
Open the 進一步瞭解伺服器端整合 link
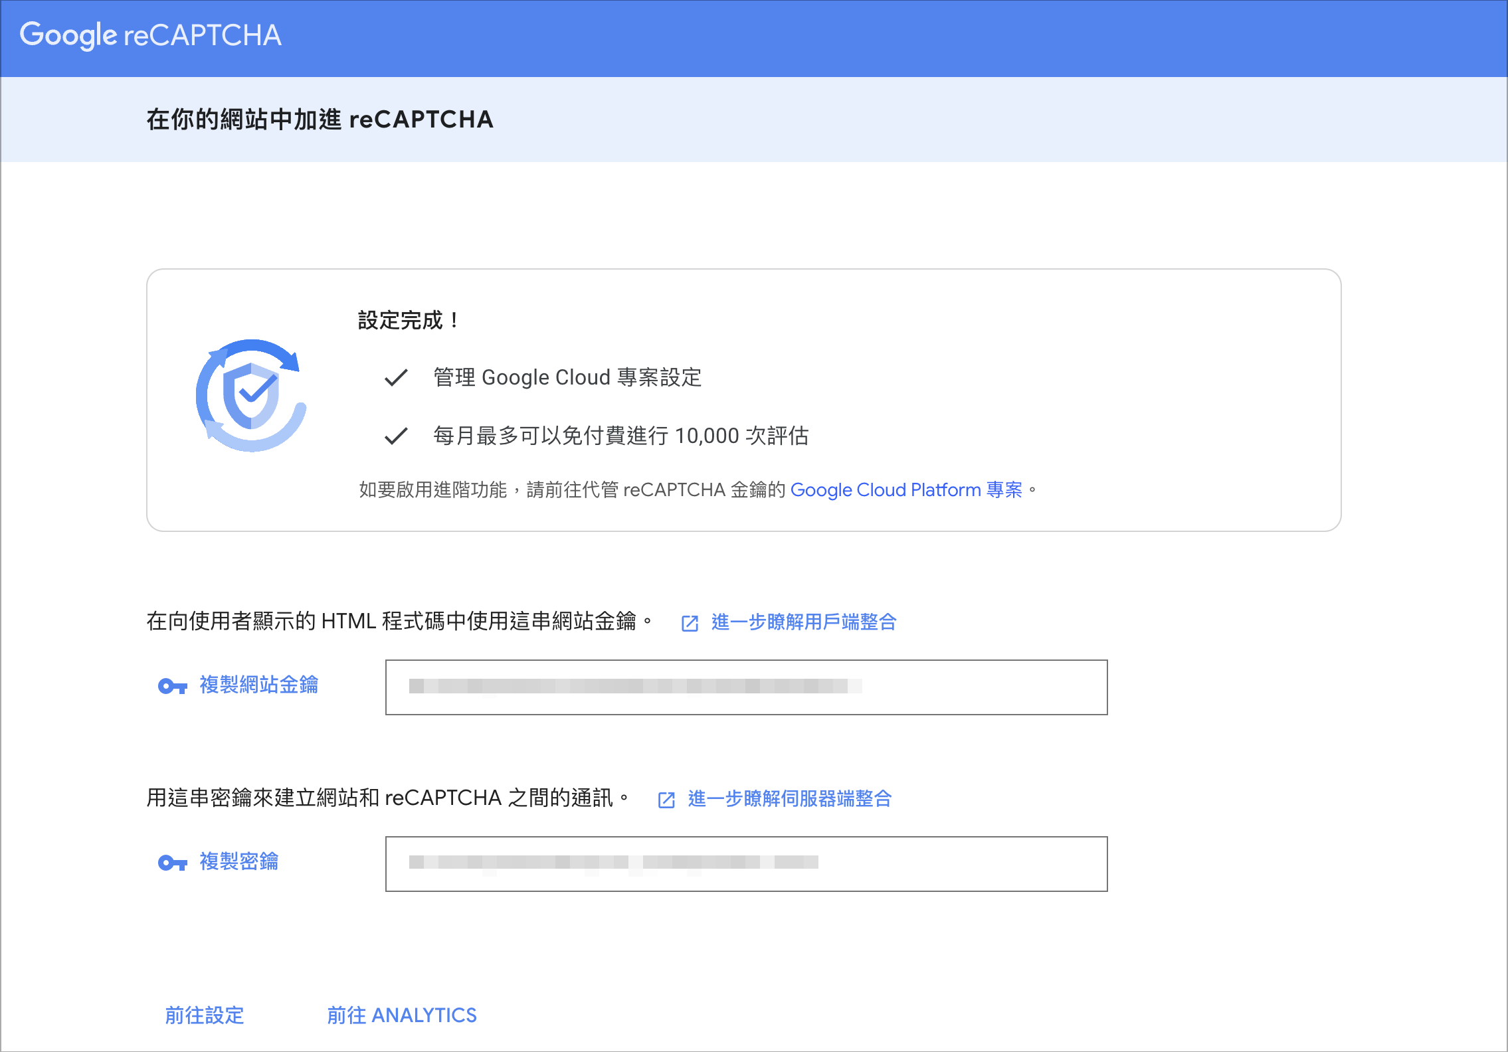790,798
